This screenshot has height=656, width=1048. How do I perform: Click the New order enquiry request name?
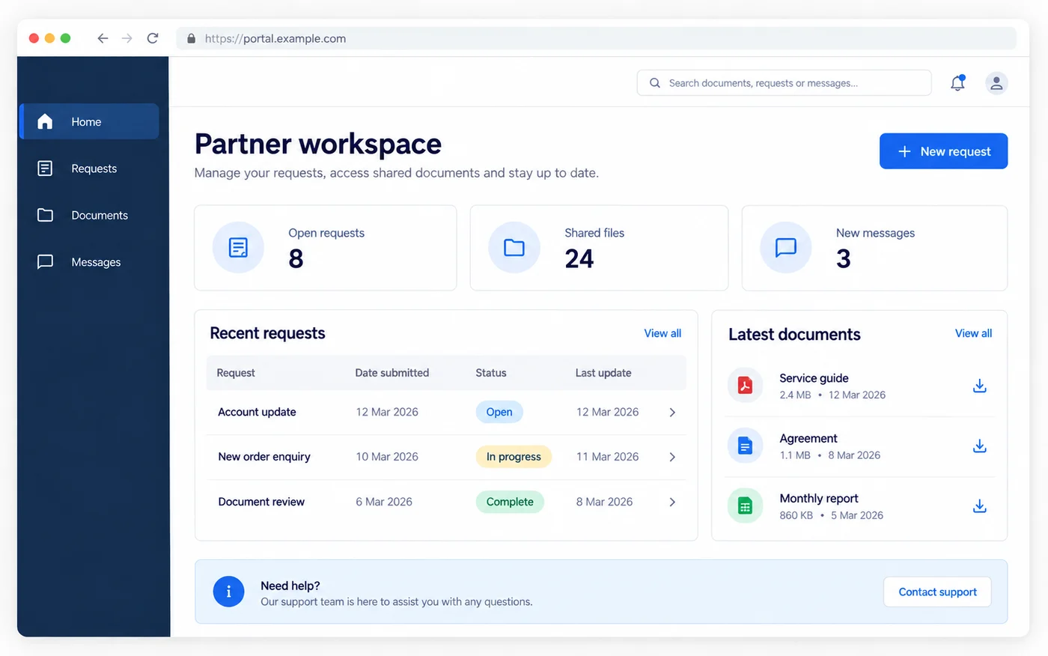tap(264, 457)
